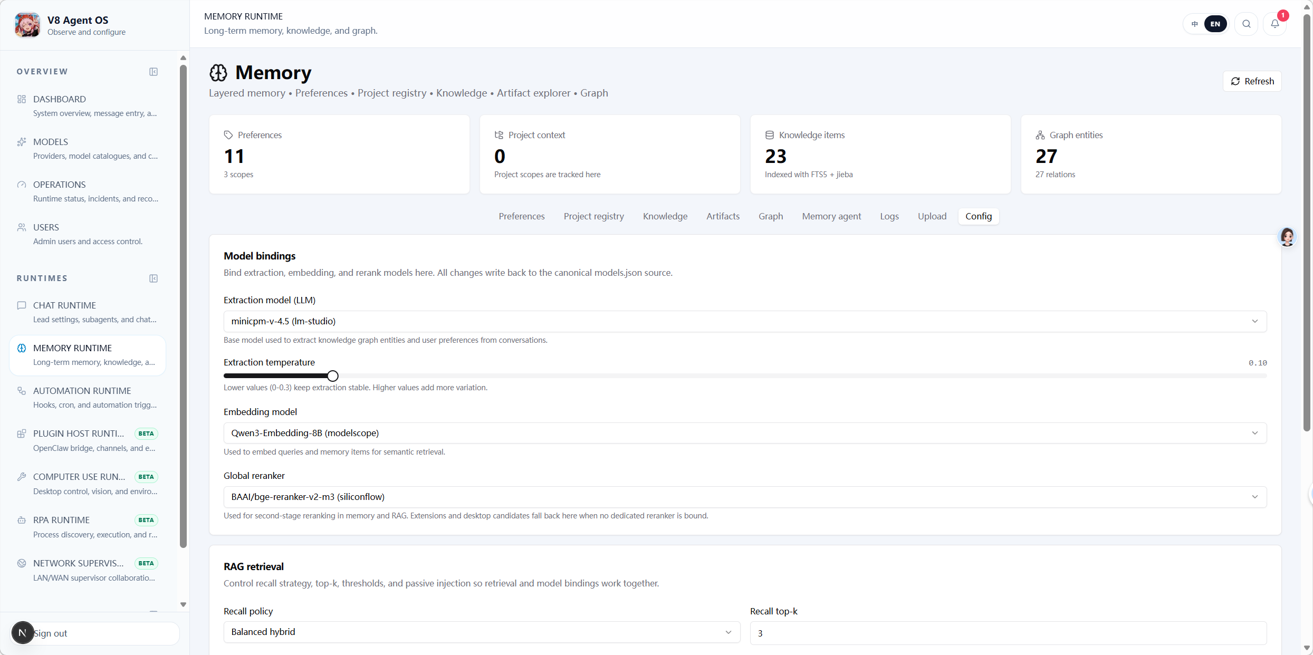Switch language to Chinese
This screenshot has width=1313, height=655.
click(x=1195, y=24)
